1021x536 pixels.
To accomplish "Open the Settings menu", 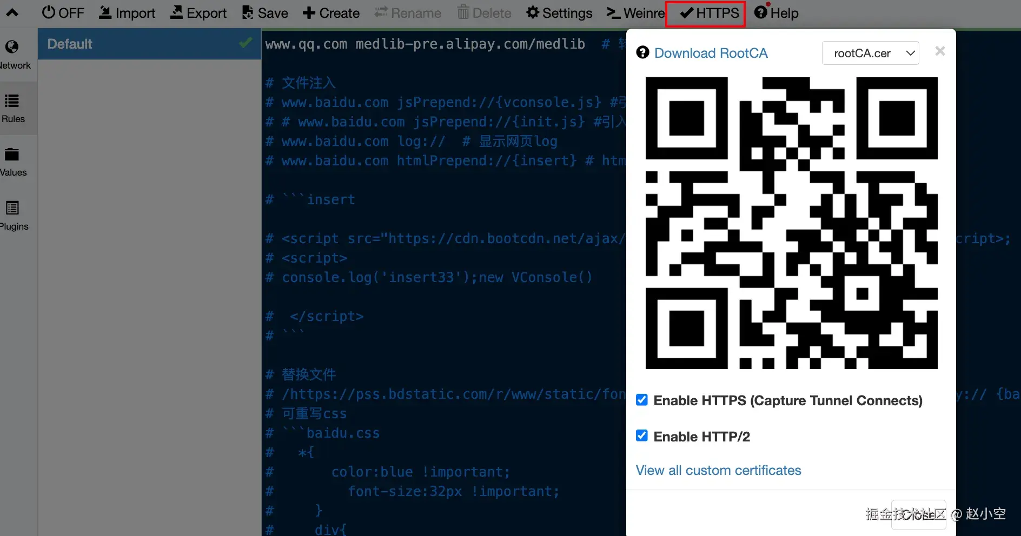I will click(x=559, y=13).
